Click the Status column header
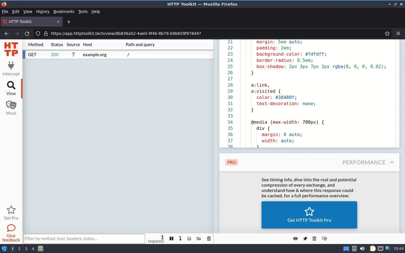This screenshot has width=405, height=253. pyautogui.click(x=57, y=44)
